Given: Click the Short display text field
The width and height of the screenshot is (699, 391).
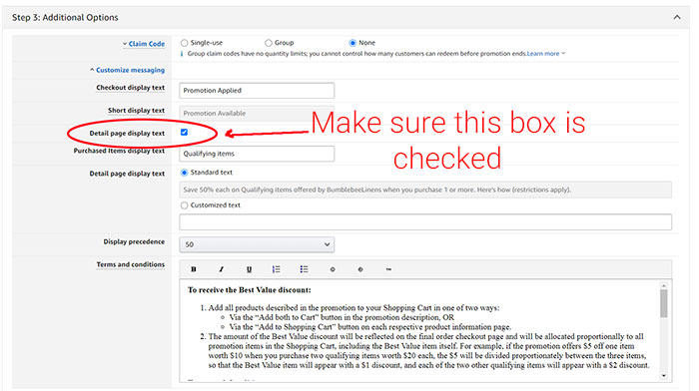Looking at the screenshot, I should click(x=257, y=113).
